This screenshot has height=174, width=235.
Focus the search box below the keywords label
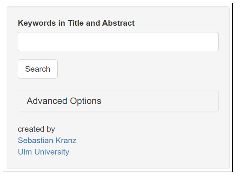click(x=118, y=41)
